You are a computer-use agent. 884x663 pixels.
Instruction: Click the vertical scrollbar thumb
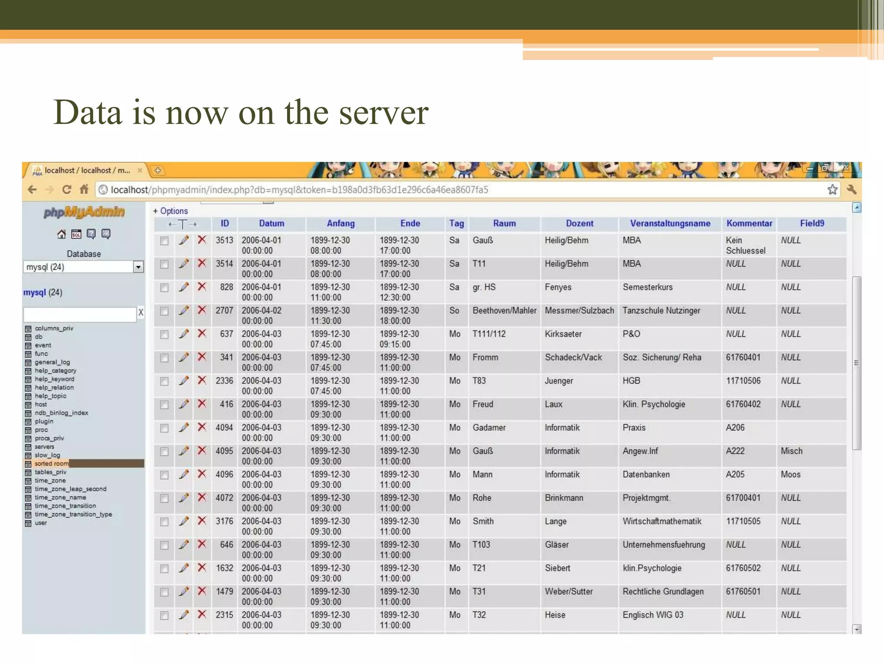(x=857, y=363)
